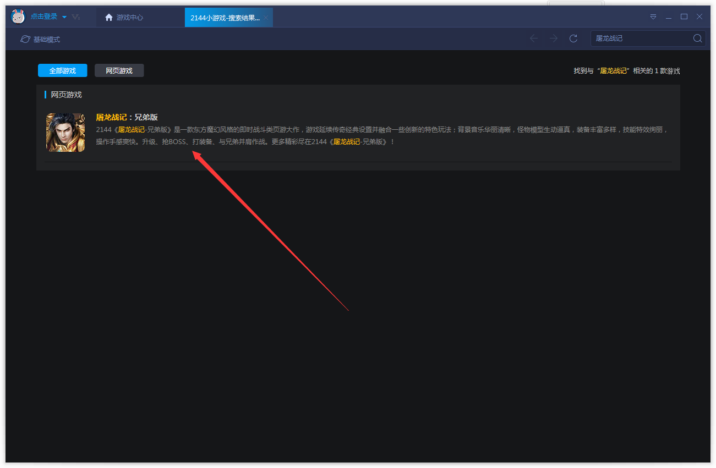
Task: Go back with the left arrow
Action: point(533,38)
